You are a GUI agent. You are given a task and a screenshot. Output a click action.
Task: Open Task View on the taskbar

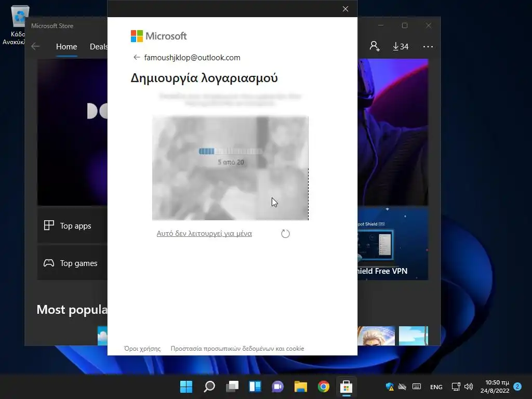[x=232, y=387]
